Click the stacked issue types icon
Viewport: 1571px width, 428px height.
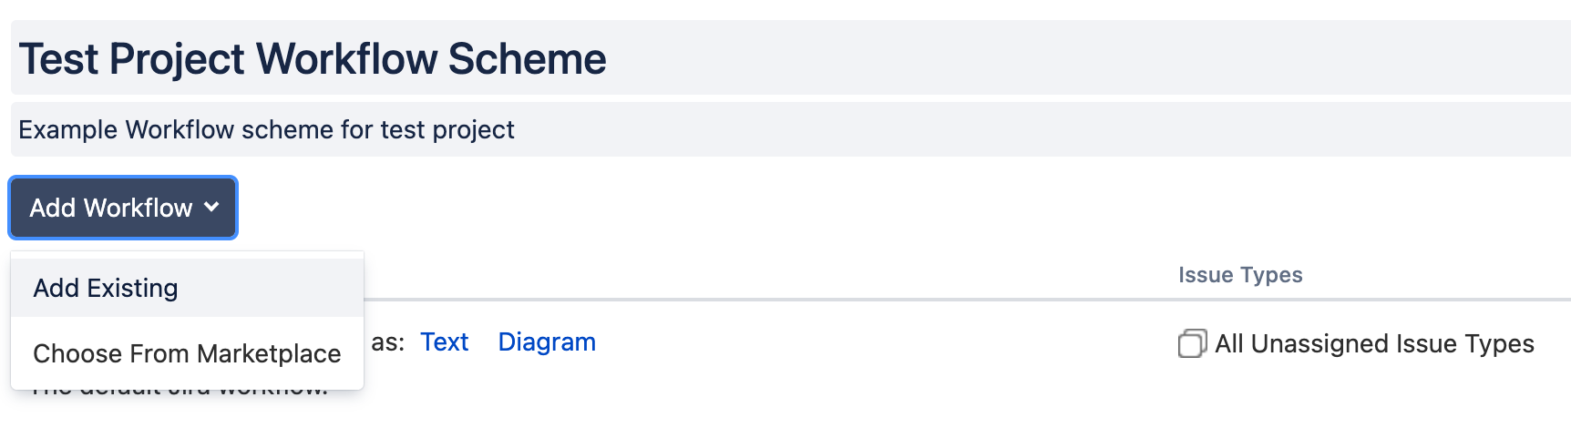click(x=1192, y=343)
